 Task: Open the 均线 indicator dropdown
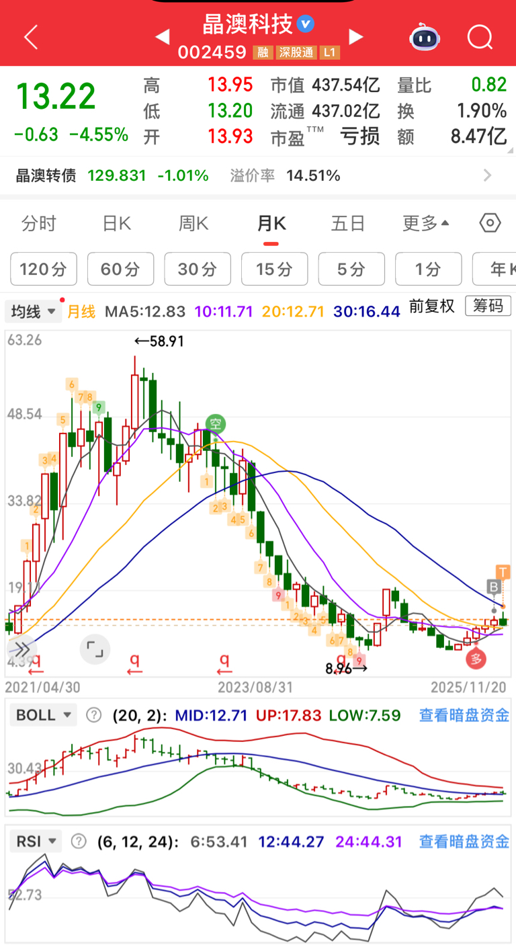34,312
